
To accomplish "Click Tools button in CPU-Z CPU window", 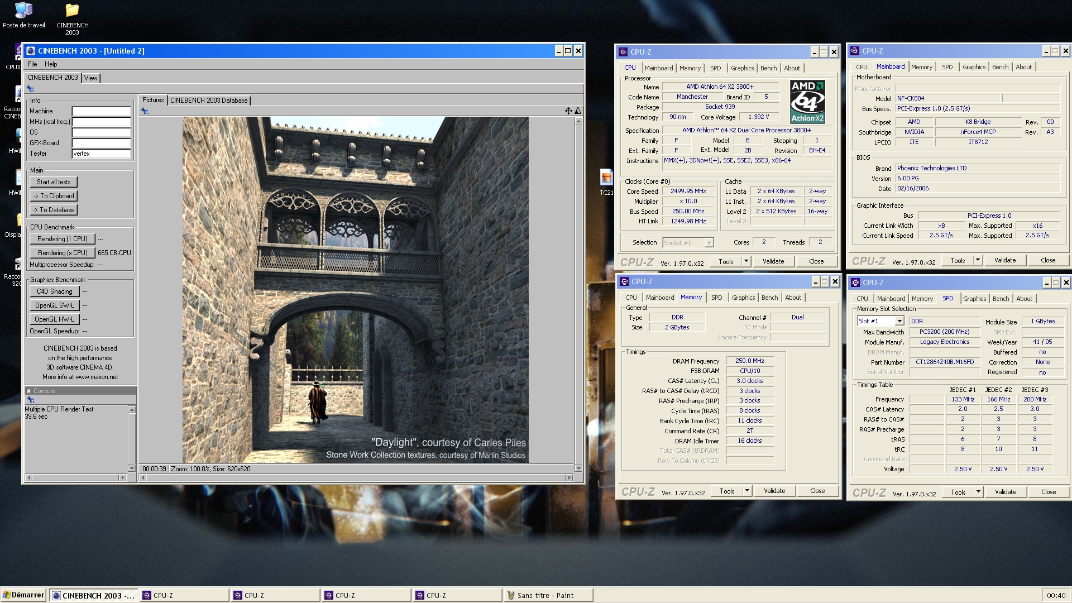I will pyautogui.click(x=726, y=261).
